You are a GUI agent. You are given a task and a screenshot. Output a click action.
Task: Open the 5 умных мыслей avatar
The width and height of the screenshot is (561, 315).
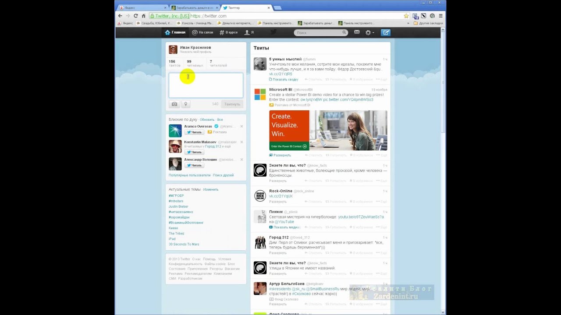[260, 64]
